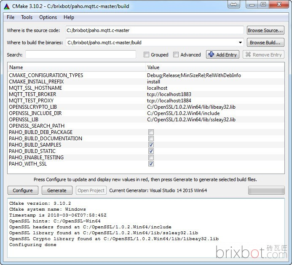Open the Tools menu

tap(27, 17)
